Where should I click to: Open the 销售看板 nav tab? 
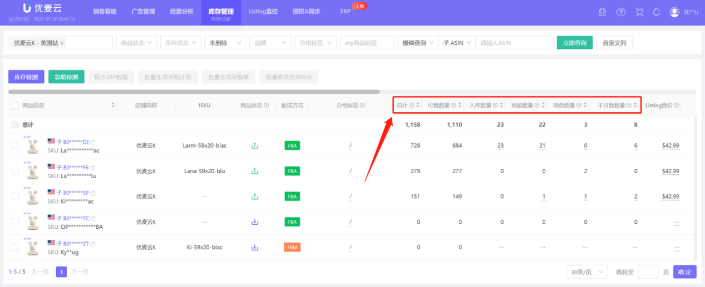tap(106, 12)
